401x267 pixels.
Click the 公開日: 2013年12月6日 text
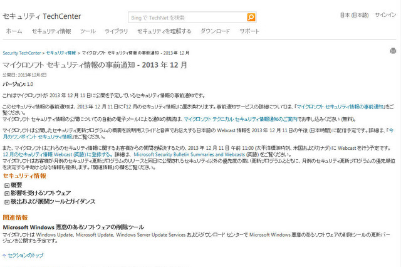point(24,75)
